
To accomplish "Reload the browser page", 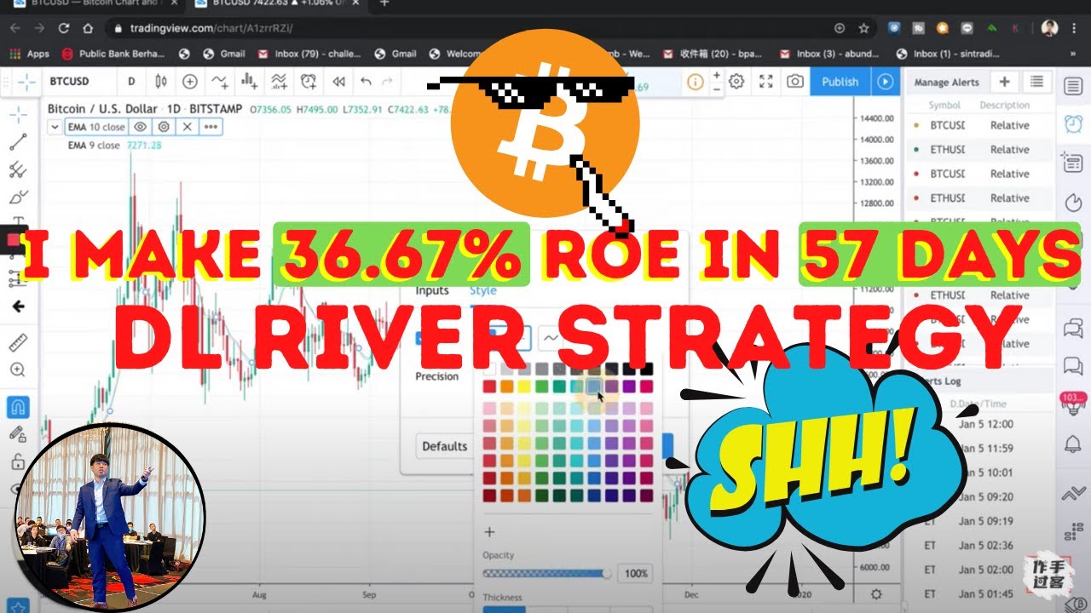I will click(x=64, y=28).
